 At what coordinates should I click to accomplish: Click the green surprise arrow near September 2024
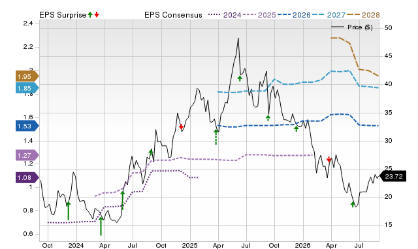click(x=151, y=152)
